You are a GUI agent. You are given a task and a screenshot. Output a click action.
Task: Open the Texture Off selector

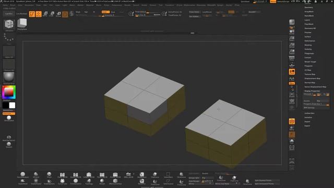pos(9,65)
